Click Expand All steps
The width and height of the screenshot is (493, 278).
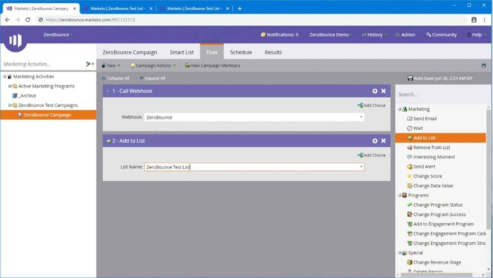152,78
